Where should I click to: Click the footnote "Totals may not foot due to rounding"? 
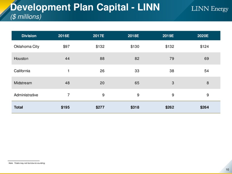tap(30, 163)
